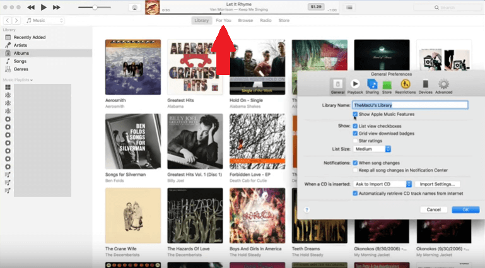Toggle List view checkboxes option
The width and height of the screenshot is (485, 268).
pyautogui.click(x=355, y=126)
